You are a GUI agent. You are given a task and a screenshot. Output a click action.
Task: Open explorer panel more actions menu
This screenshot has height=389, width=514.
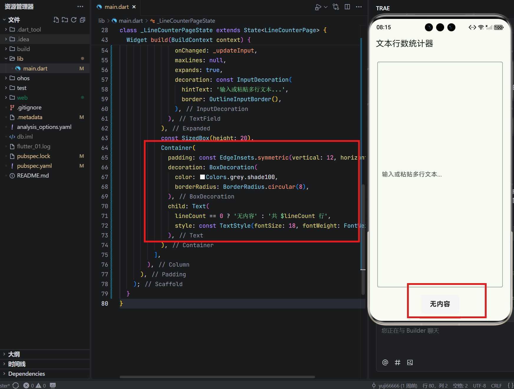point(80,6)
